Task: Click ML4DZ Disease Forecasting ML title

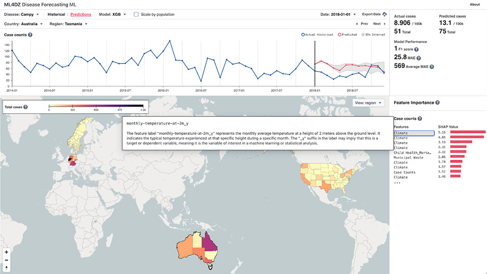Action: coord(40,5)
